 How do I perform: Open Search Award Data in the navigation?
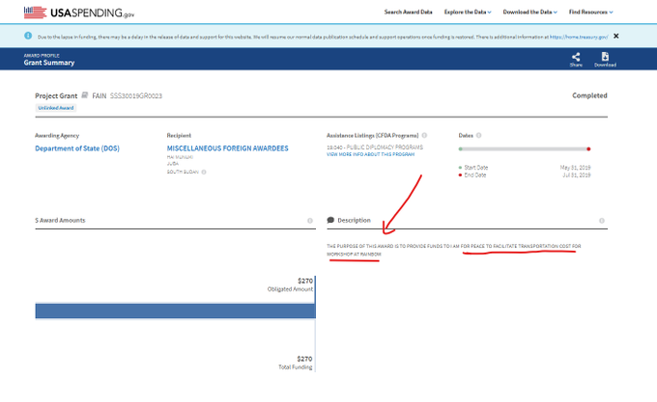click(x=407, y=12)
